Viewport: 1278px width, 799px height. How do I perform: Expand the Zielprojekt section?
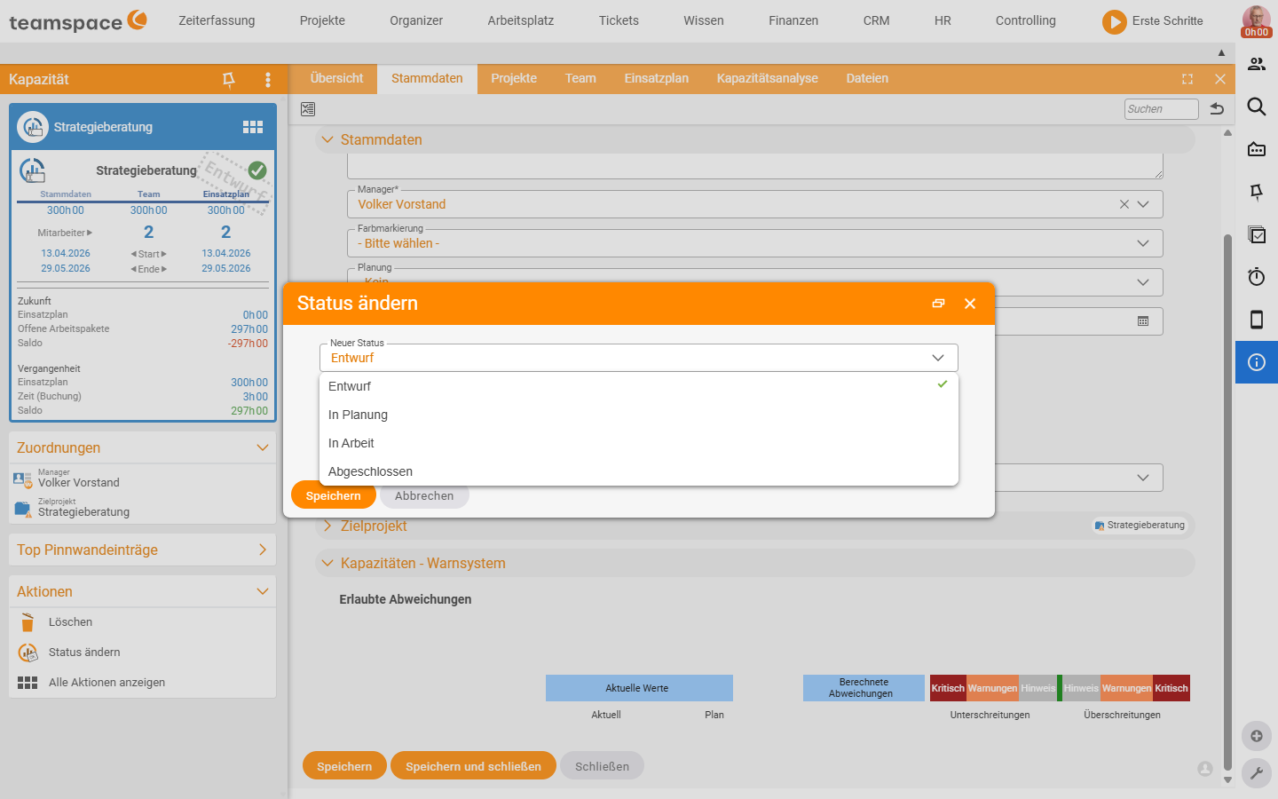pyautogui.click(x=327, y=526)
